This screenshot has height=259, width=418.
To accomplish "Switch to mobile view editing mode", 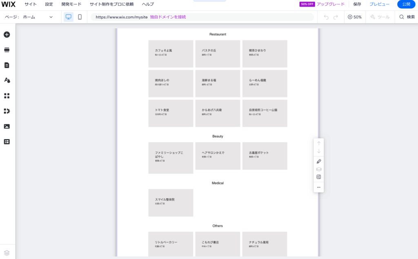I will [x=80, y=17].
